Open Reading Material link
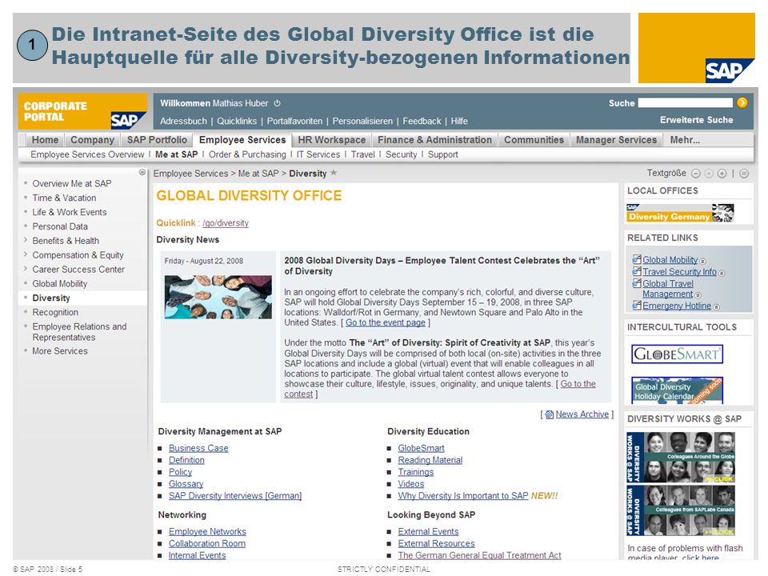 (x=430, y=460)
